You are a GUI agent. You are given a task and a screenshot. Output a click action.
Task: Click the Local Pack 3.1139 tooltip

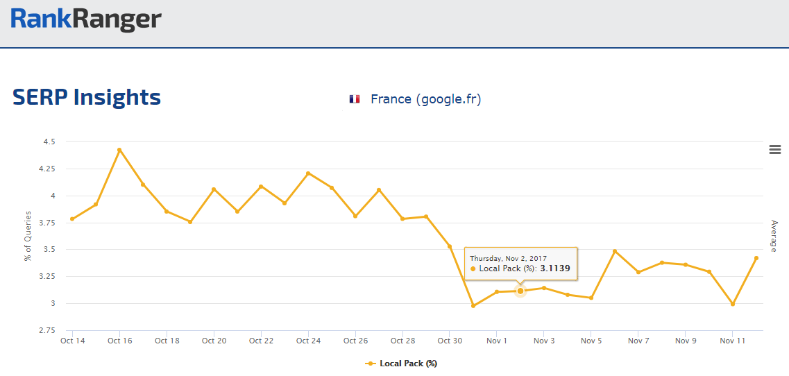(520, 264)
